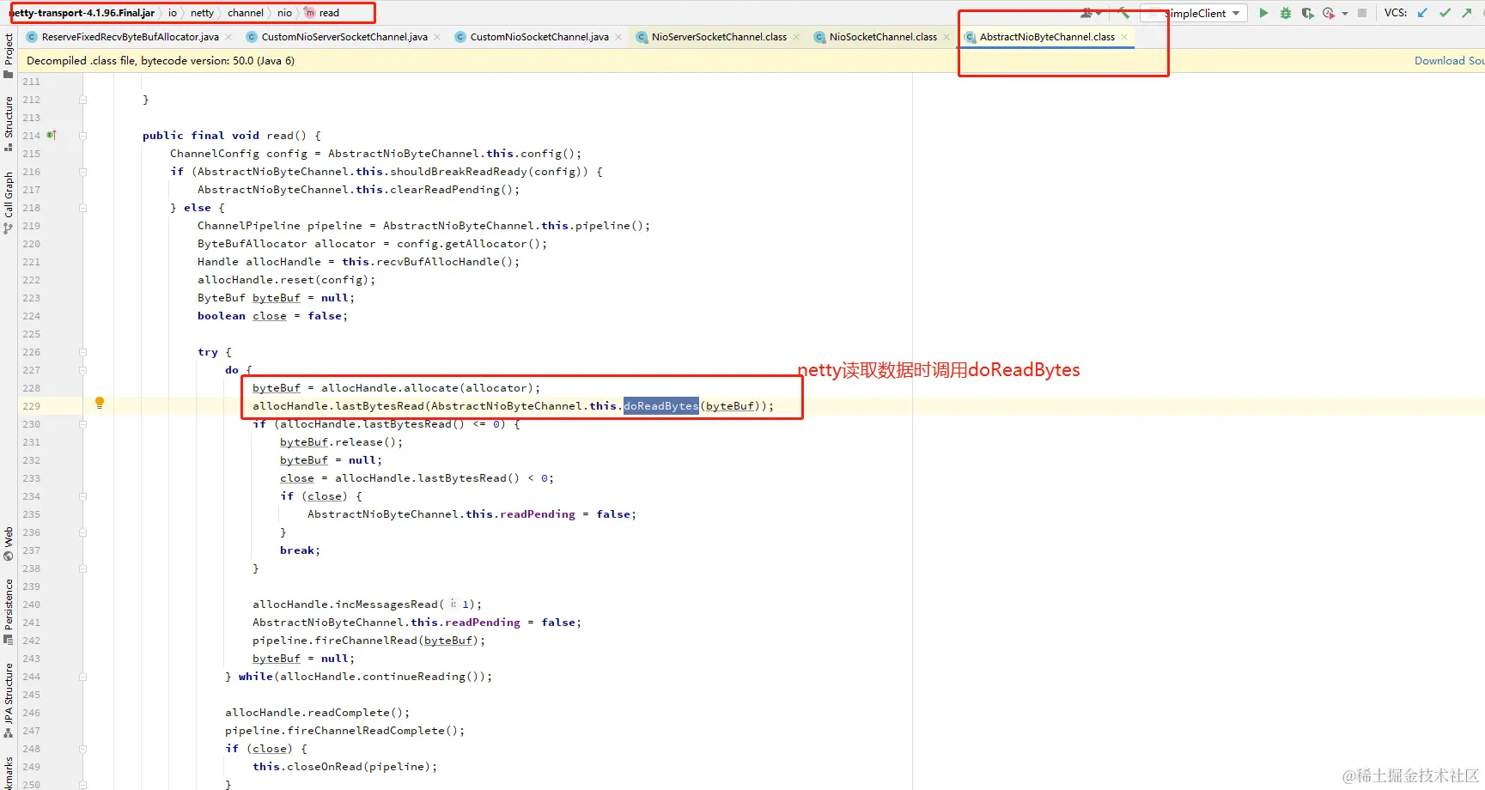
Task: Click the 'nio' breadcrumb segment
Action: tap(284, 13)
